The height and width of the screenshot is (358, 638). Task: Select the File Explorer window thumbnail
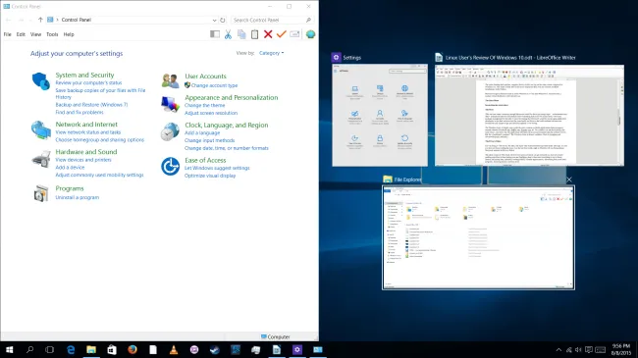[479, 237]
